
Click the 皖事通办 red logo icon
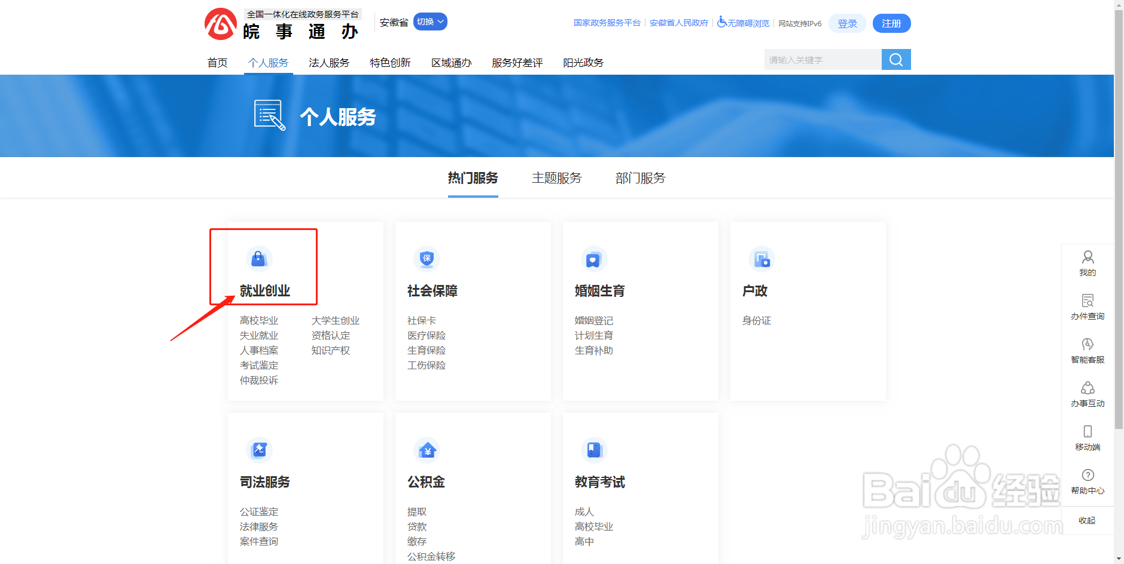tap(221, 24)
